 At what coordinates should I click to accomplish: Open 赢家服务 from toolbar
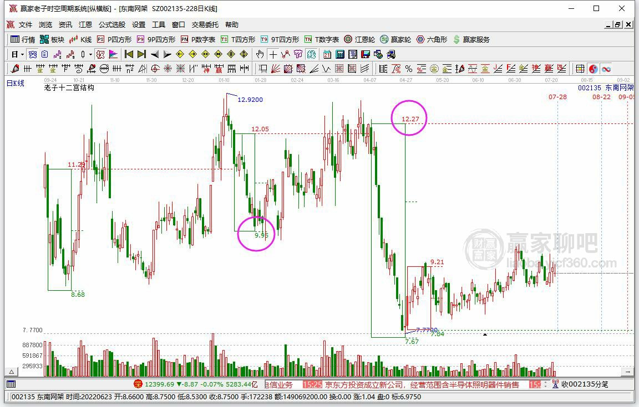tap(471, 39)
